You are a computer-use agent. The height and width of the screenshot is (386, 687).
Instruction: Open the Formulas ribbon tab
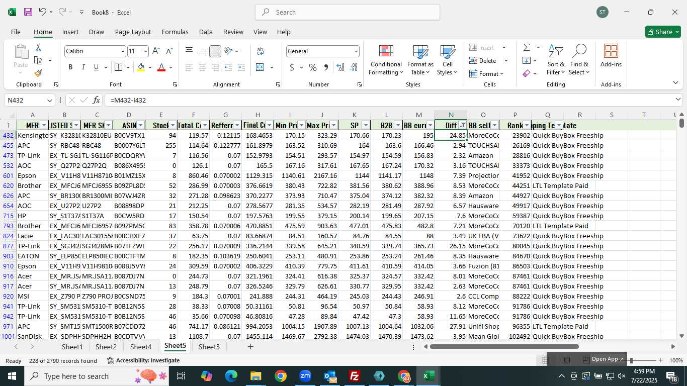coord(175,32)
